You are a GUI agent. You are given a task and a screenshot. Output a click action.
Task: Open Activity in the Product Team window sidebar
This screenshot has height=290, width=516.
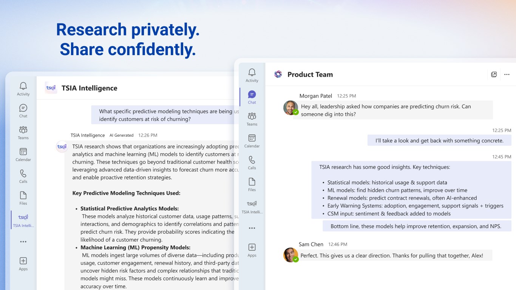click(x=252, y=76)
